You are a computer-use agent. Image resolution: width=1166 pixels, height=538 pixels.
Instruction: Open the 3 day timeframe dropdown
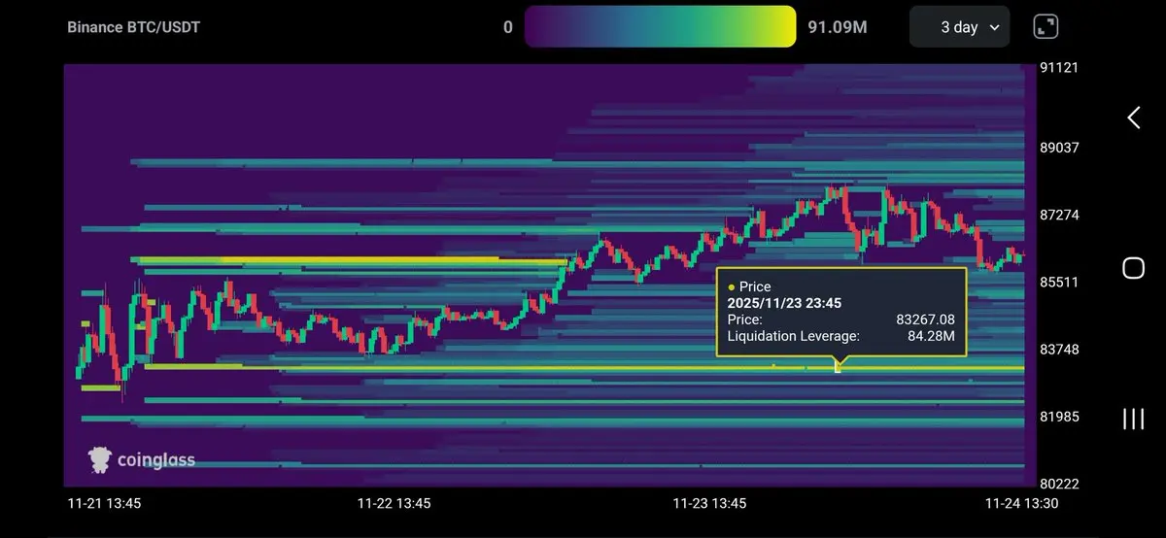tap(959, 27)
